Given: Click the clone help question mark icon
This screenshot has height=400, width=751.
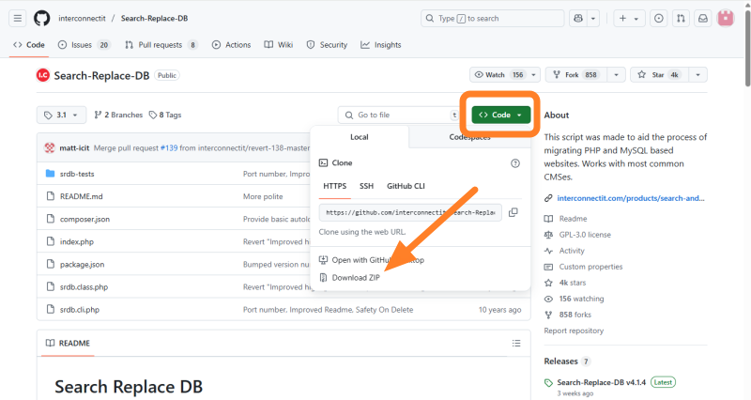Looking at the screenshot, I should [514, 163].
